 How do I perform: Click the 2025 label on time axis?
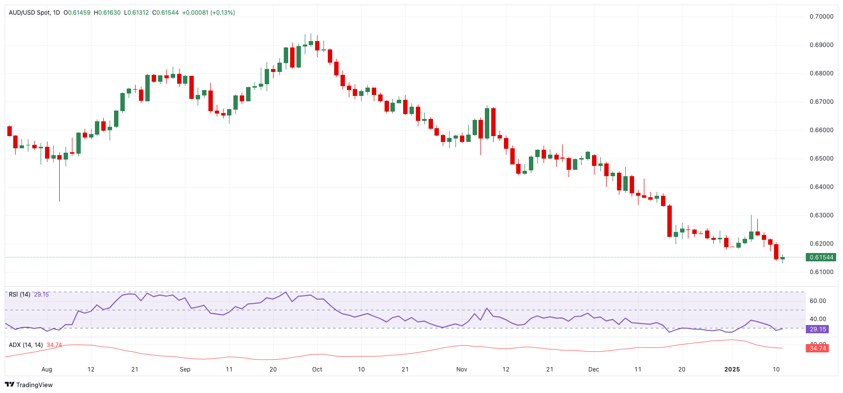pos(732,370)
